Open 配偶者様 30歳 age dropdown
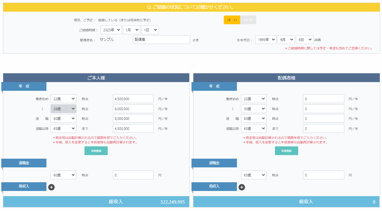The height and width of the screenshot is (211, 382). coord(254,109)
